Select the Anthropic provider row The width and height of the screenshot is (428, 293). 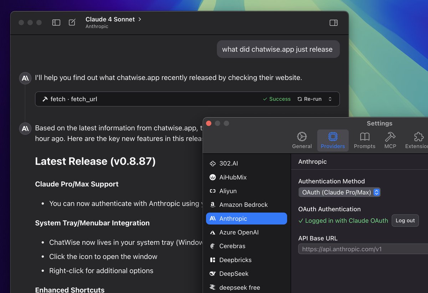pos(246,219)
